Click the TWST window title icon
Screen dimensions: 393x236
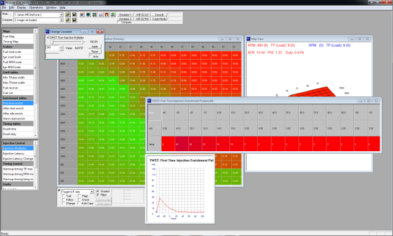click(149, 101)
